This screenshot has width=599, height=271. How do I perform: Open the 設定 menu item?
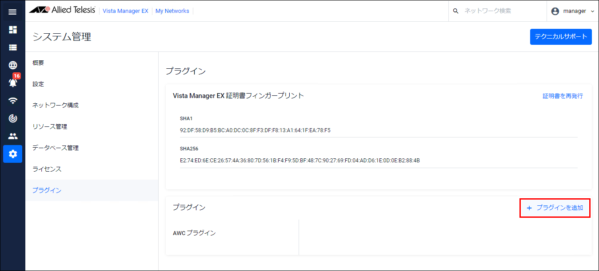[x=38, y=84]
